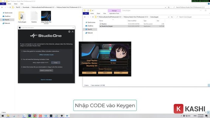Open the user account icon in Studio One Activation
This screenshot has height=118, width=210.
pos(73,32)
